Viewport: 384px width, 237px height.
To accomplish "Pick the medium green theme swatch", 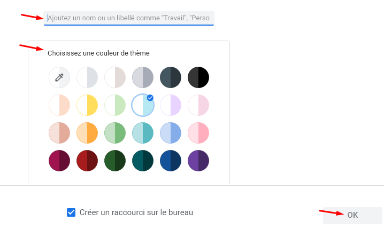I will [115, 133].
